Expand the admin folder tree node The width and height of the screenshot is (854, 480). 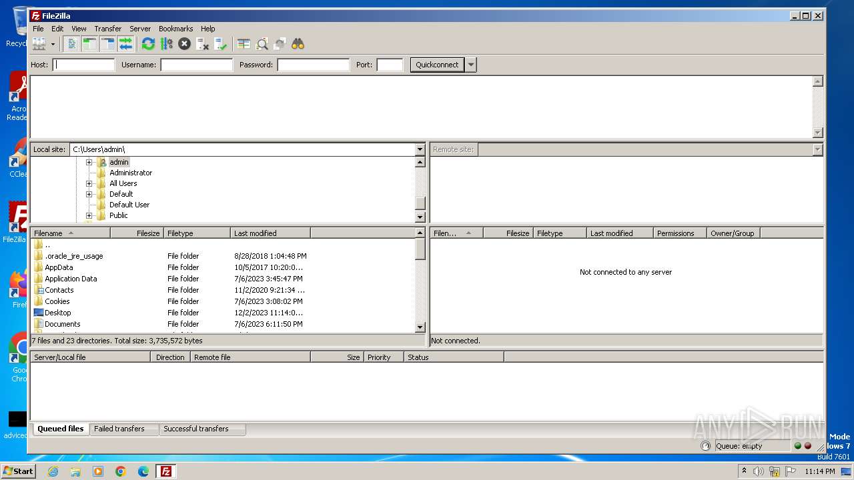[x=89, y=162]
